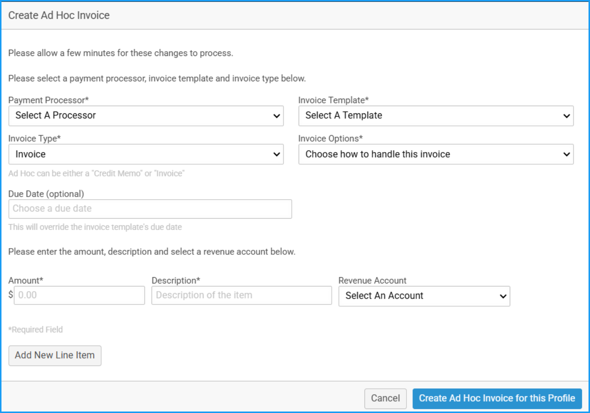Cancel the ad hoc invoice dialog
The width and height of the screenshot is (590, 413).
coord(385,398)
